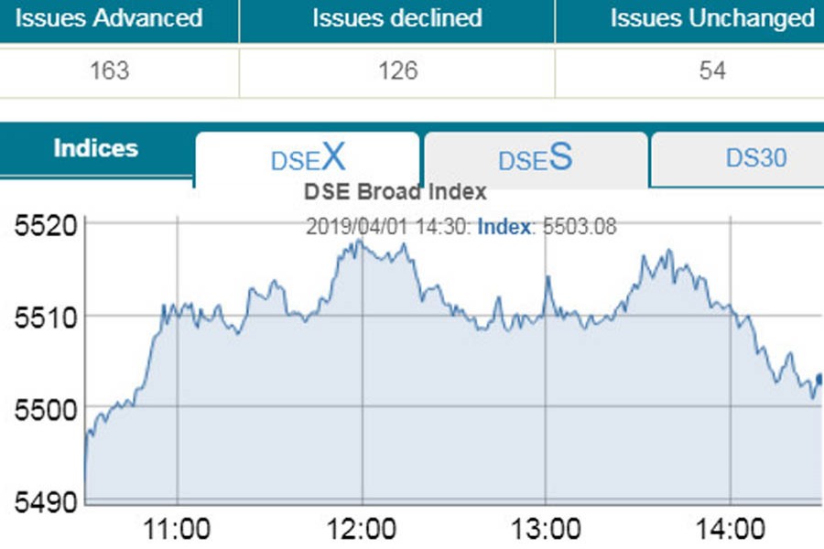Click the 14:00 time axis label
The image size is (824, 549).
(x=730, y=530)
